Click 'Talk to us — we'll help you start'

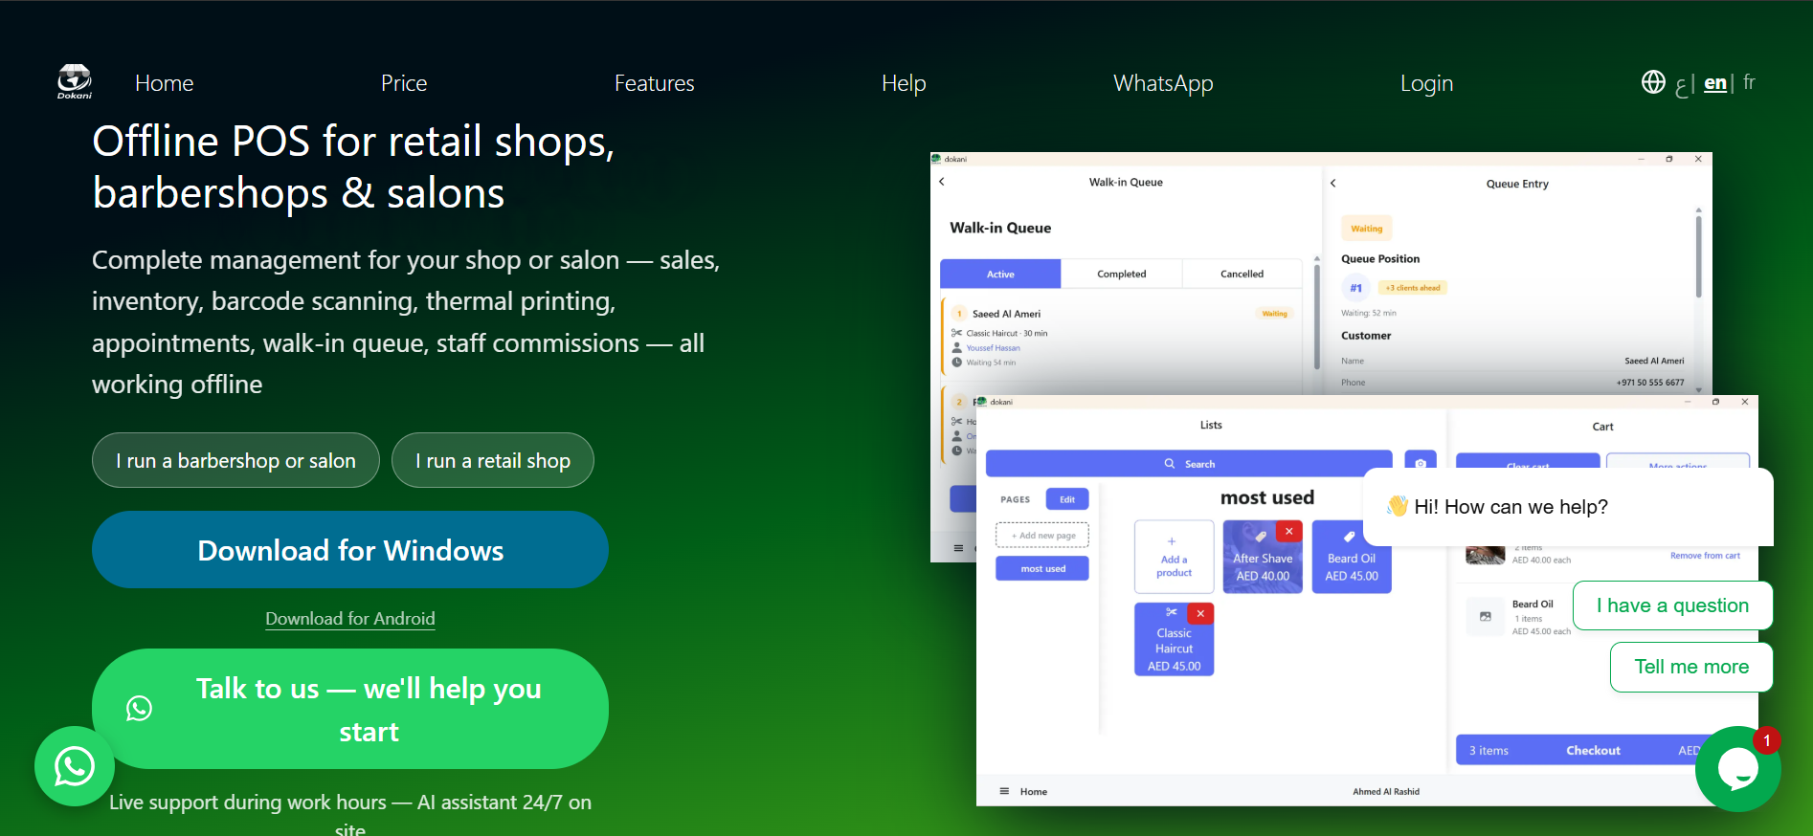[350, 709]
